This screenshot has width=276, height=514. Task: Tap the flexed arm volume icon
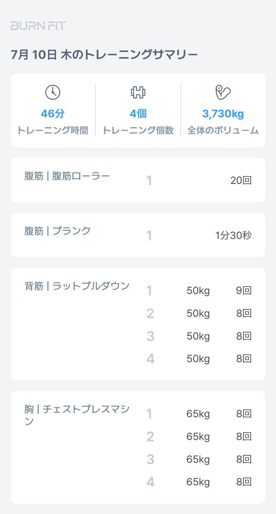[x=223, y=93]
